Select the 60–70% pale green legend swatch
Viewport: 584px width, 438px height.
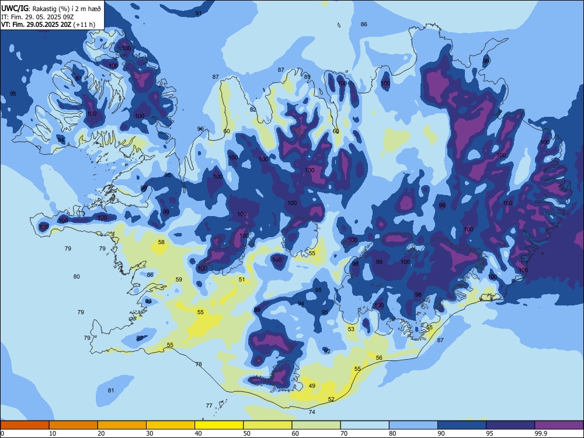(316, 425)
